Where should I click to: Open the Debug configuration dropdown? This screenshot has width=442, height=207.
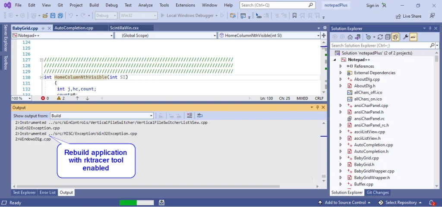[106, 16]
